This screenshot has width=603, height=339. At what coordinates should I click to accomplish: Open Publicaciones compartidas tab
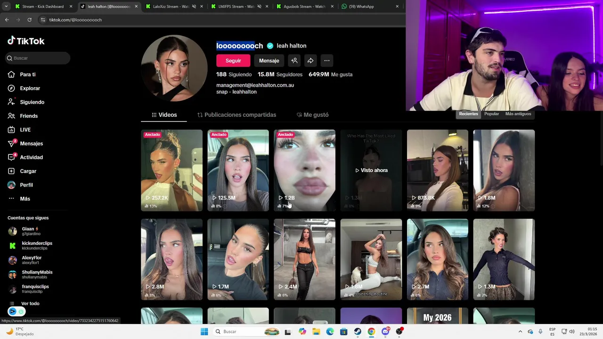(x=236, y=115)
